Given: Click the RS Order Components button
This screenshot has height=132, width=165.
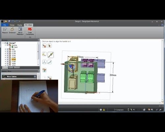Looking at the screenshot, I should point(30,31).
